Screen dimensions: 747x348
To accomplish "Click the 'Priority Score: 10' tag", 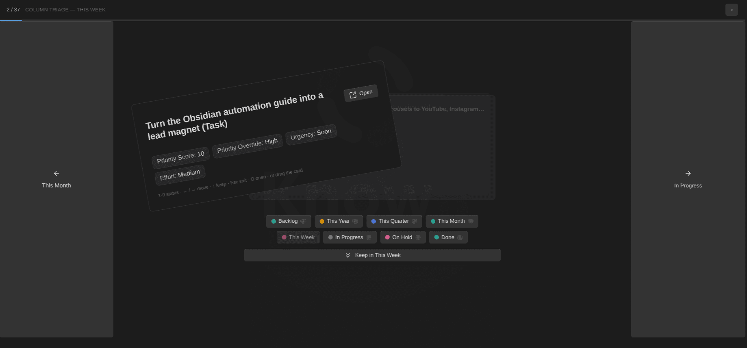I will point(180,157).
